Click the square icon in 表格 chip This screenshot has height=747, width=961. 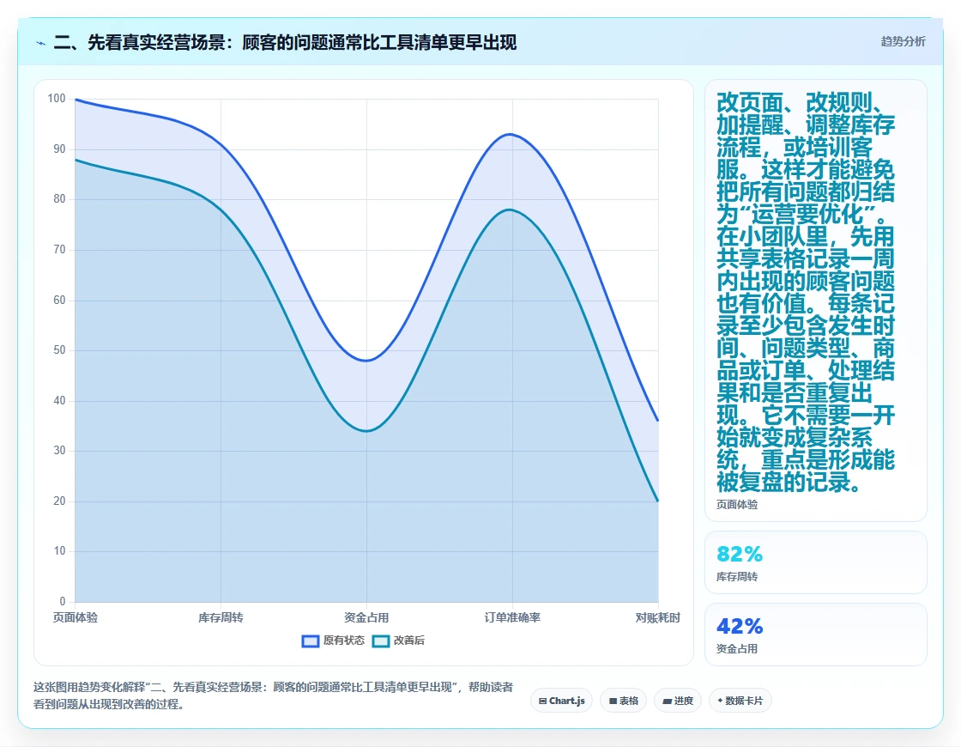(613, 701)
